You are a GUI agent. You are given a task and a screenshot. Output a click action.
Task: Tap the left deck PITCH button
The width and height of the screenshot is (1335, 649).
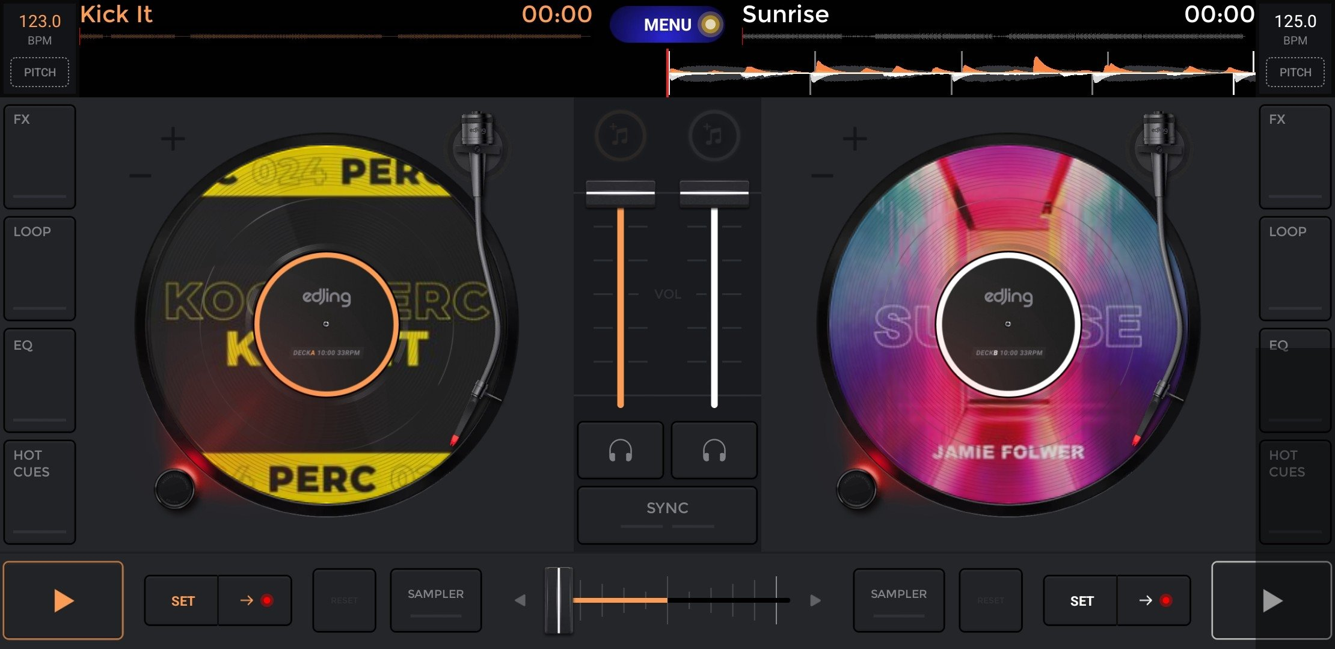pyautogui.click(x=40, y=72)
